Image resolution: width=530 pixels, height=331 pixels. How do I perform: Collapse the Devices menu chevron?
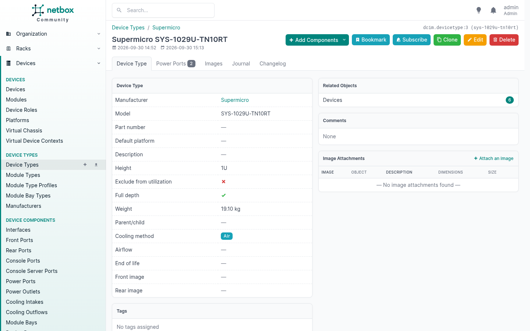click(99, 63)
